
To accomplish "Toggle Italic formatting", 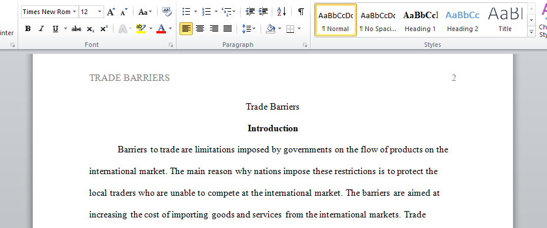I will point(41,29).
